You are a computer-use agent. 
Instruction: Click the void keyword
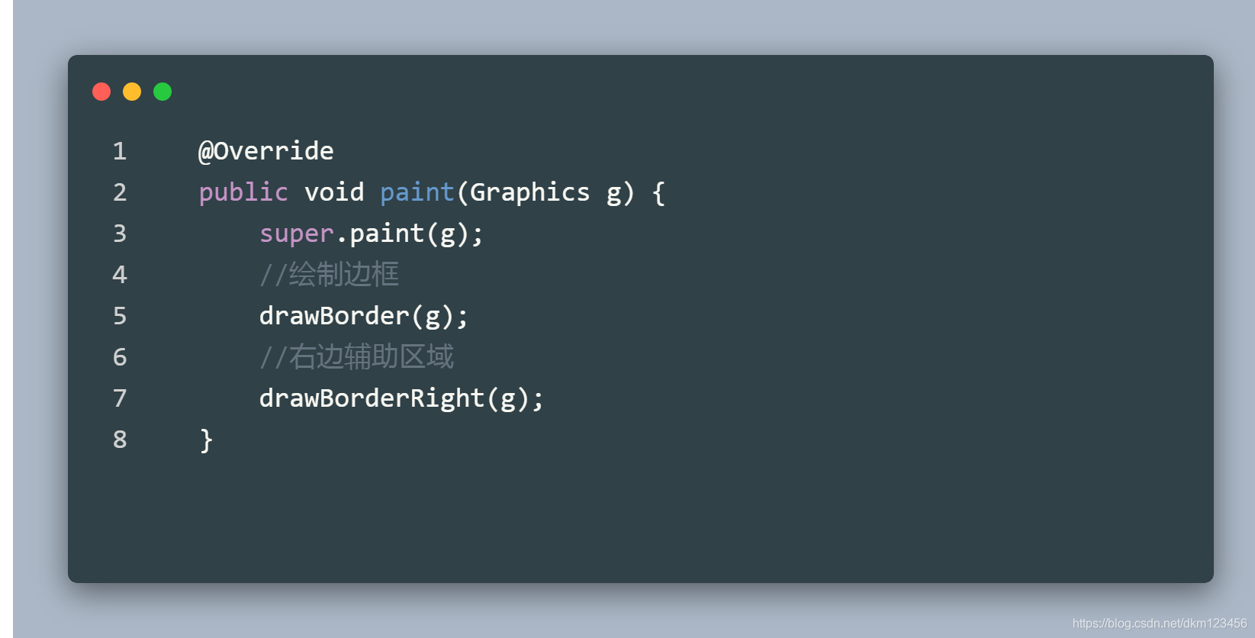tap(334, 192)
